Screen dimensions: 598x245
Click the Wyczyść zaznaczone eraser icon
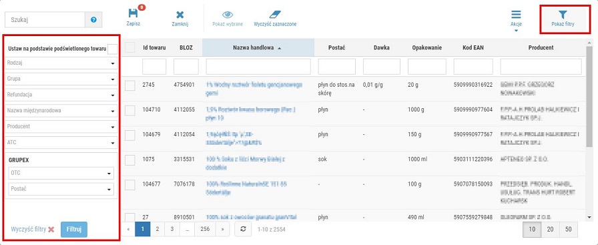[x=275, y=15]
